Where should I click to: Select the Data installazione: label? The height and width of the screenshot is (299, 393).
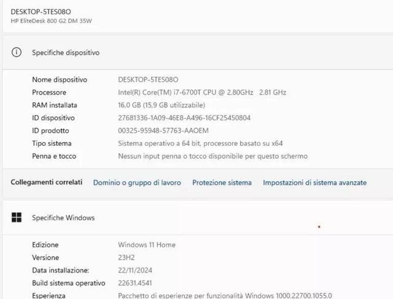click(60, 270)
